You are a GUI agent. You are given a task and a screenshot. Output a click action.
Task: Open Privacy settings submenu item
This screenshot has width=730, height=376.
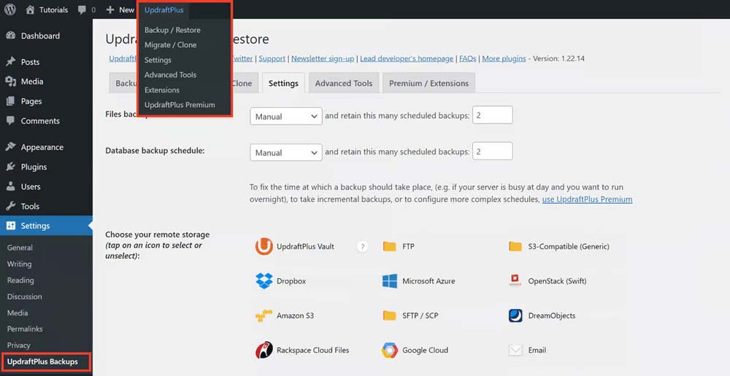(x=19, y=345)
